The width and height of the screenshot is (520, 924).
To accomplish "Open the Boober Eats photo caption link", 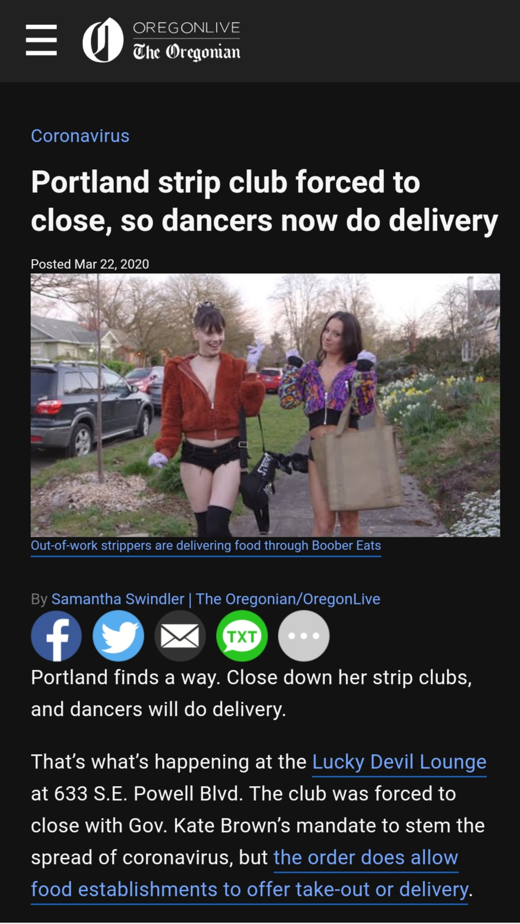I will click(x=206, y=546).
